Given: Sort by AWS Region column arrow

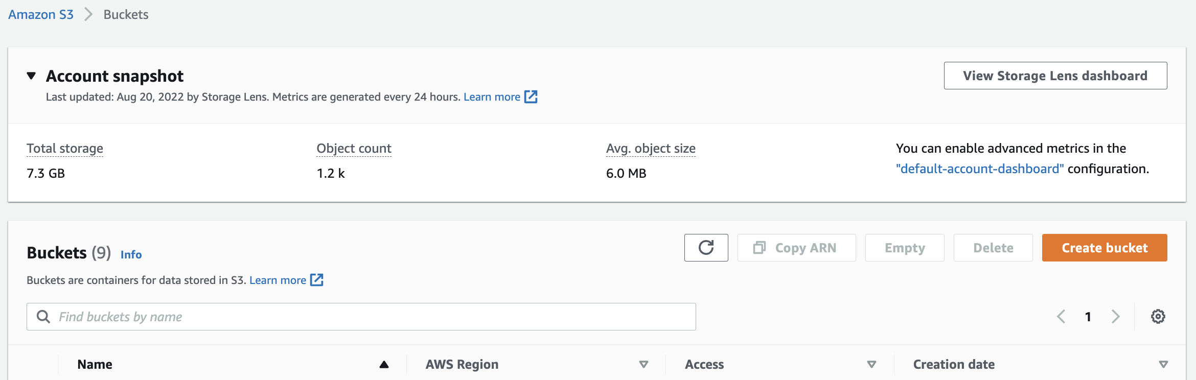Looking at the screenshot, I should 643,364.
